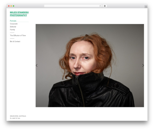
Task: Click the red-haired woman portrait image
Action: (x=90, y=65)
